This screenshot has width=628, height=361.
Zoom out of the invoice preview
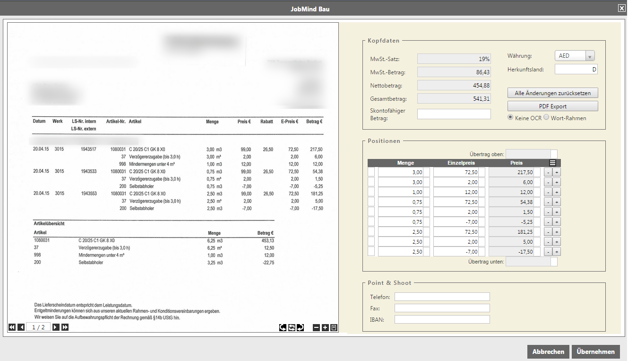coord(317,327)
